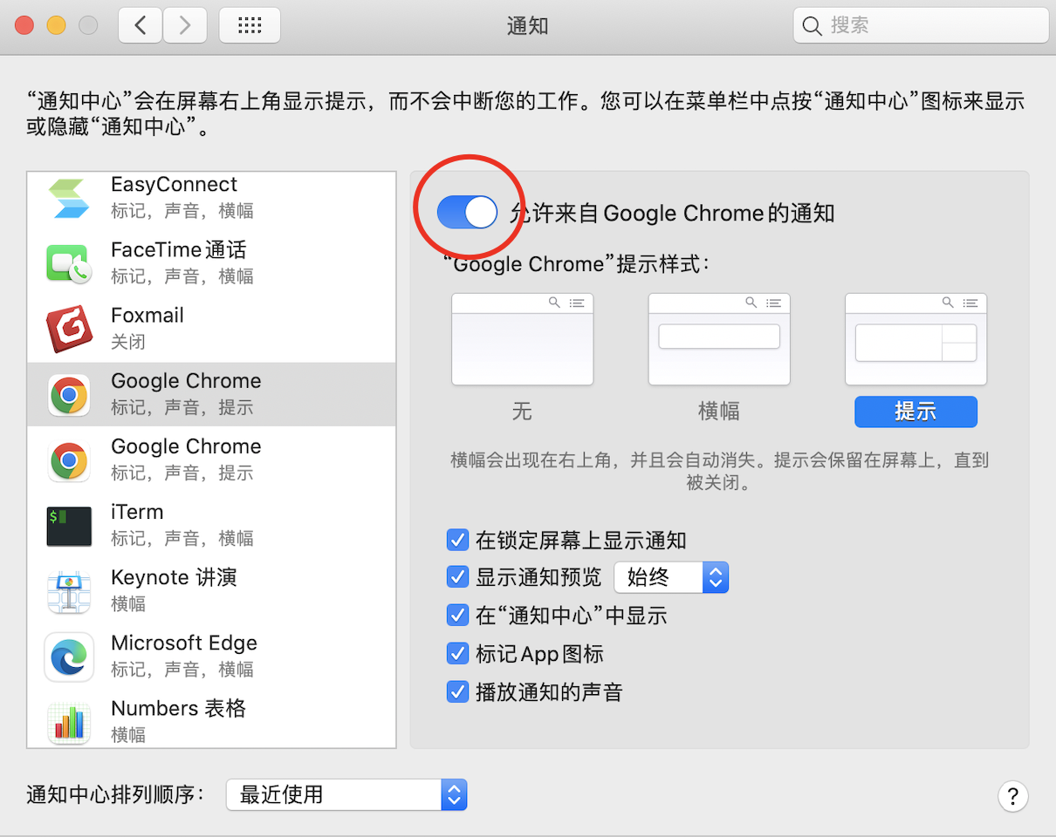Choose the 无 alert style preview image

click(x=522, y=339)
